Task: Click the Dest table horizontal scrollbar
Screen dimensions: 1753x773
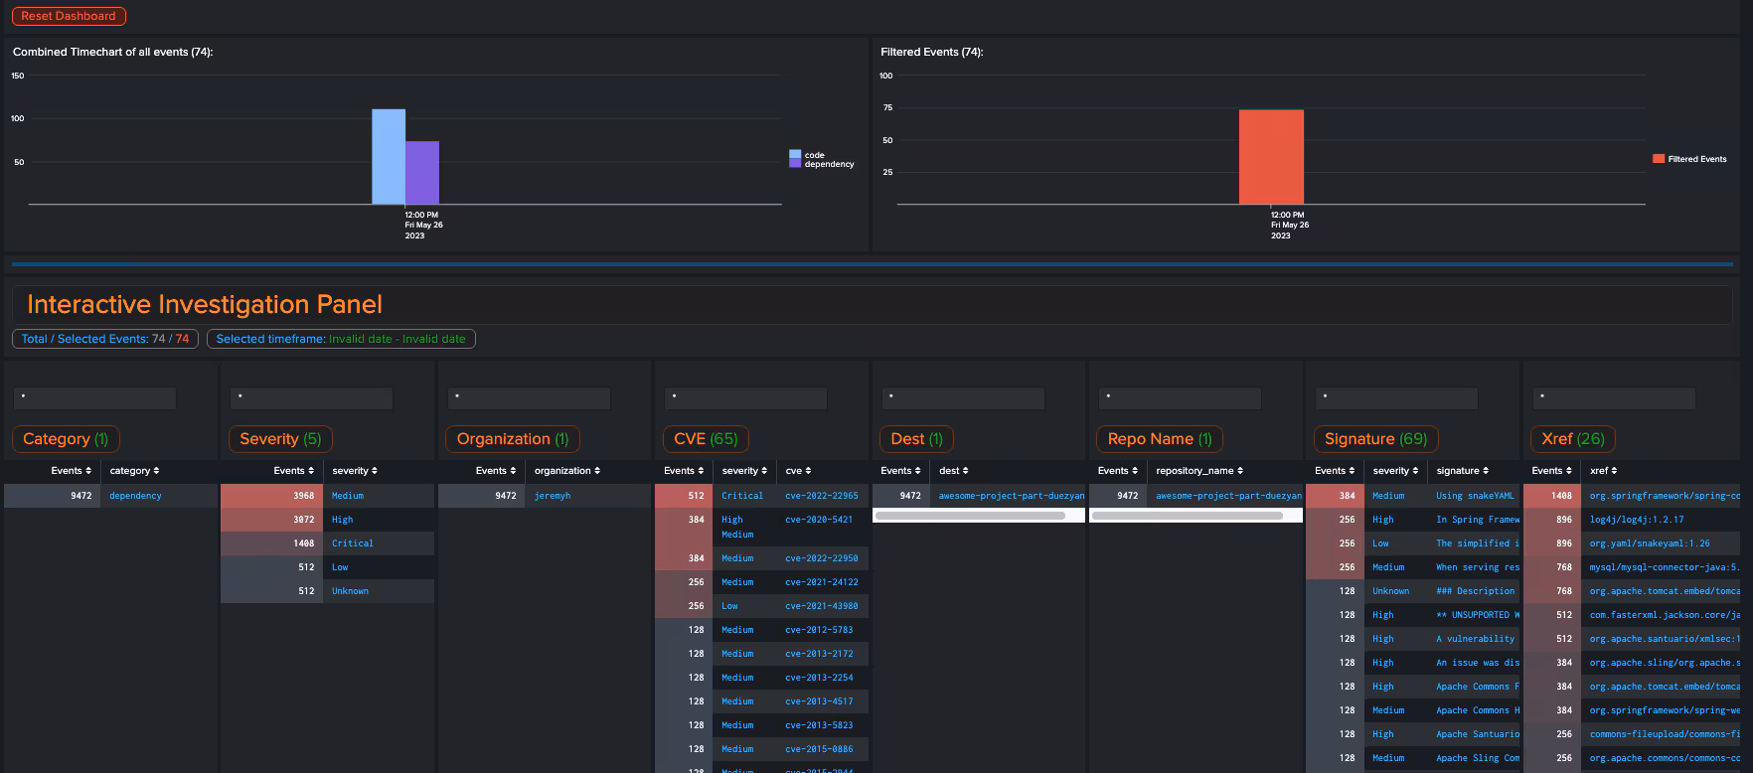Action: point(970,516)
